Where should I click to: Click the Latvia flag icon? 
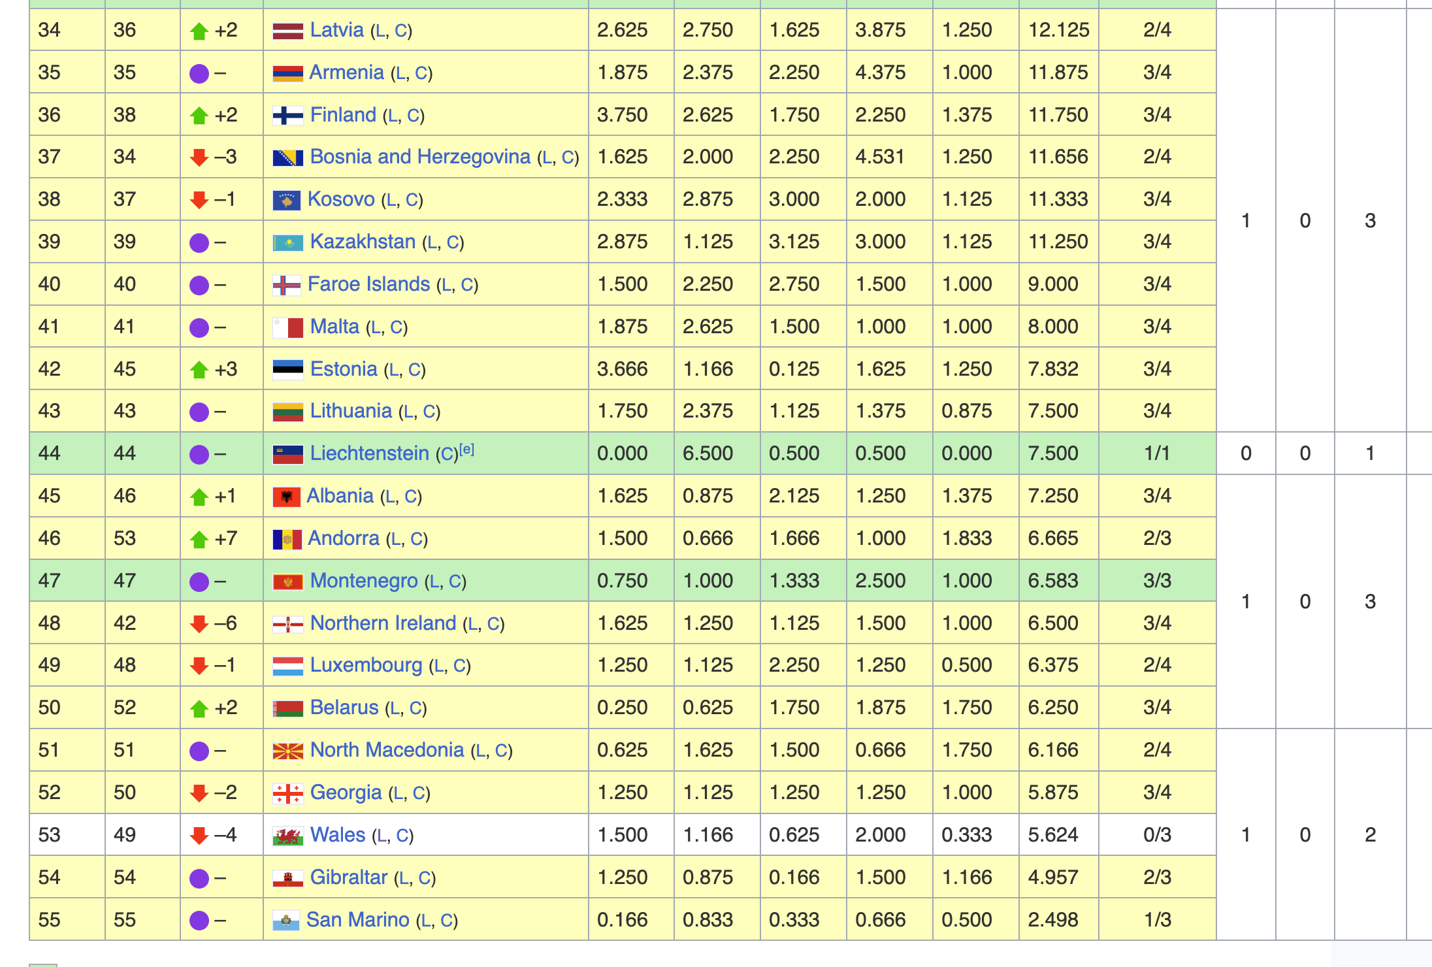pos(287,31)
